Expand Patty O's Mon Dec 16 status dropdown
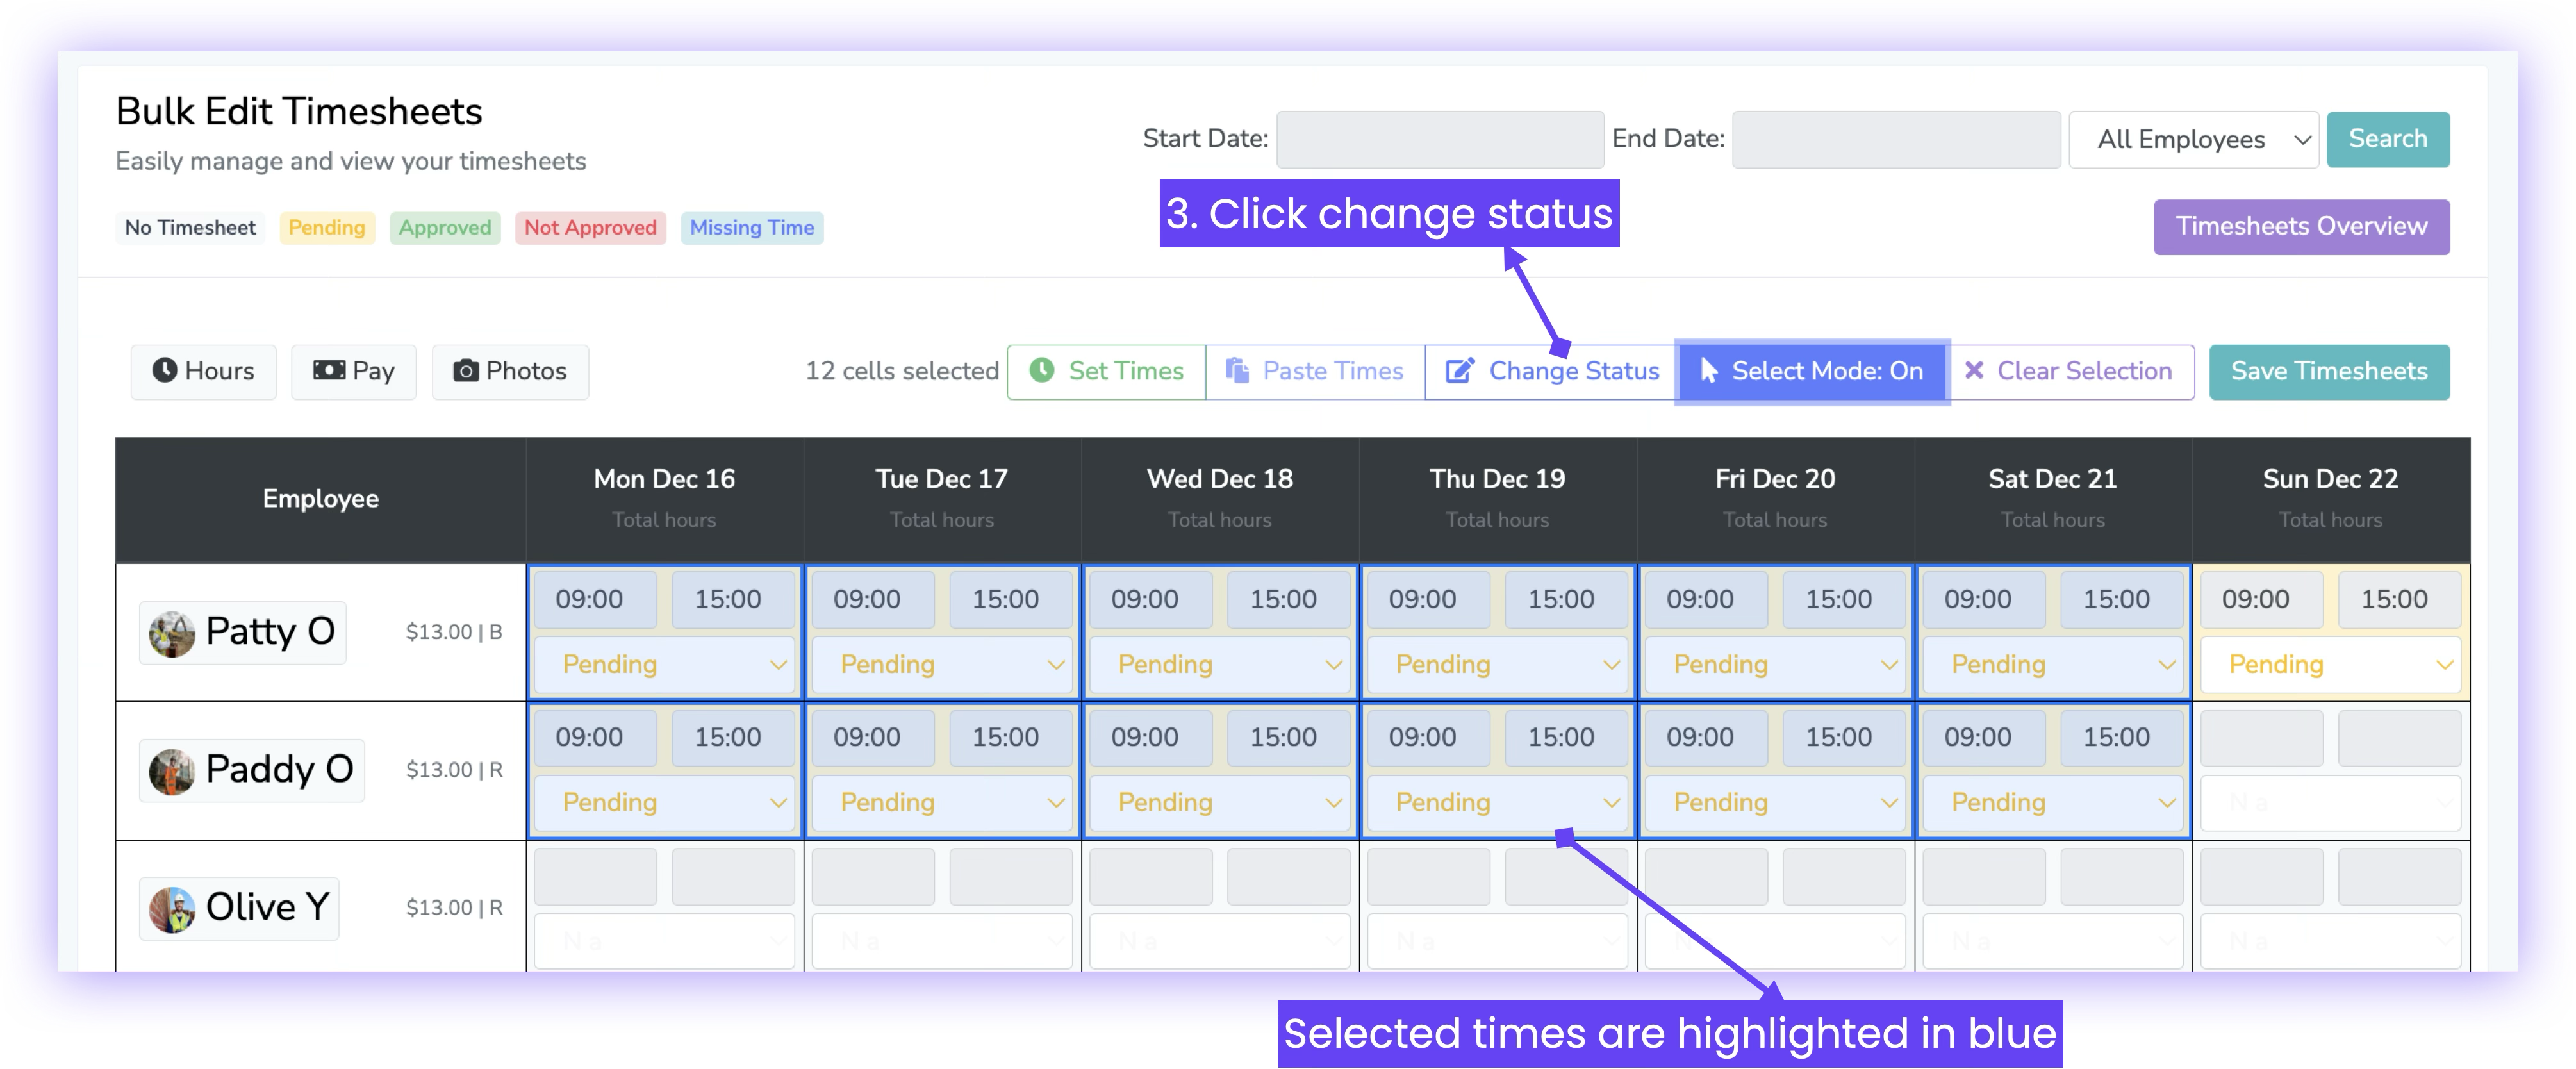Viewport: 2576px width, 1069px height. tap(664, 665)
